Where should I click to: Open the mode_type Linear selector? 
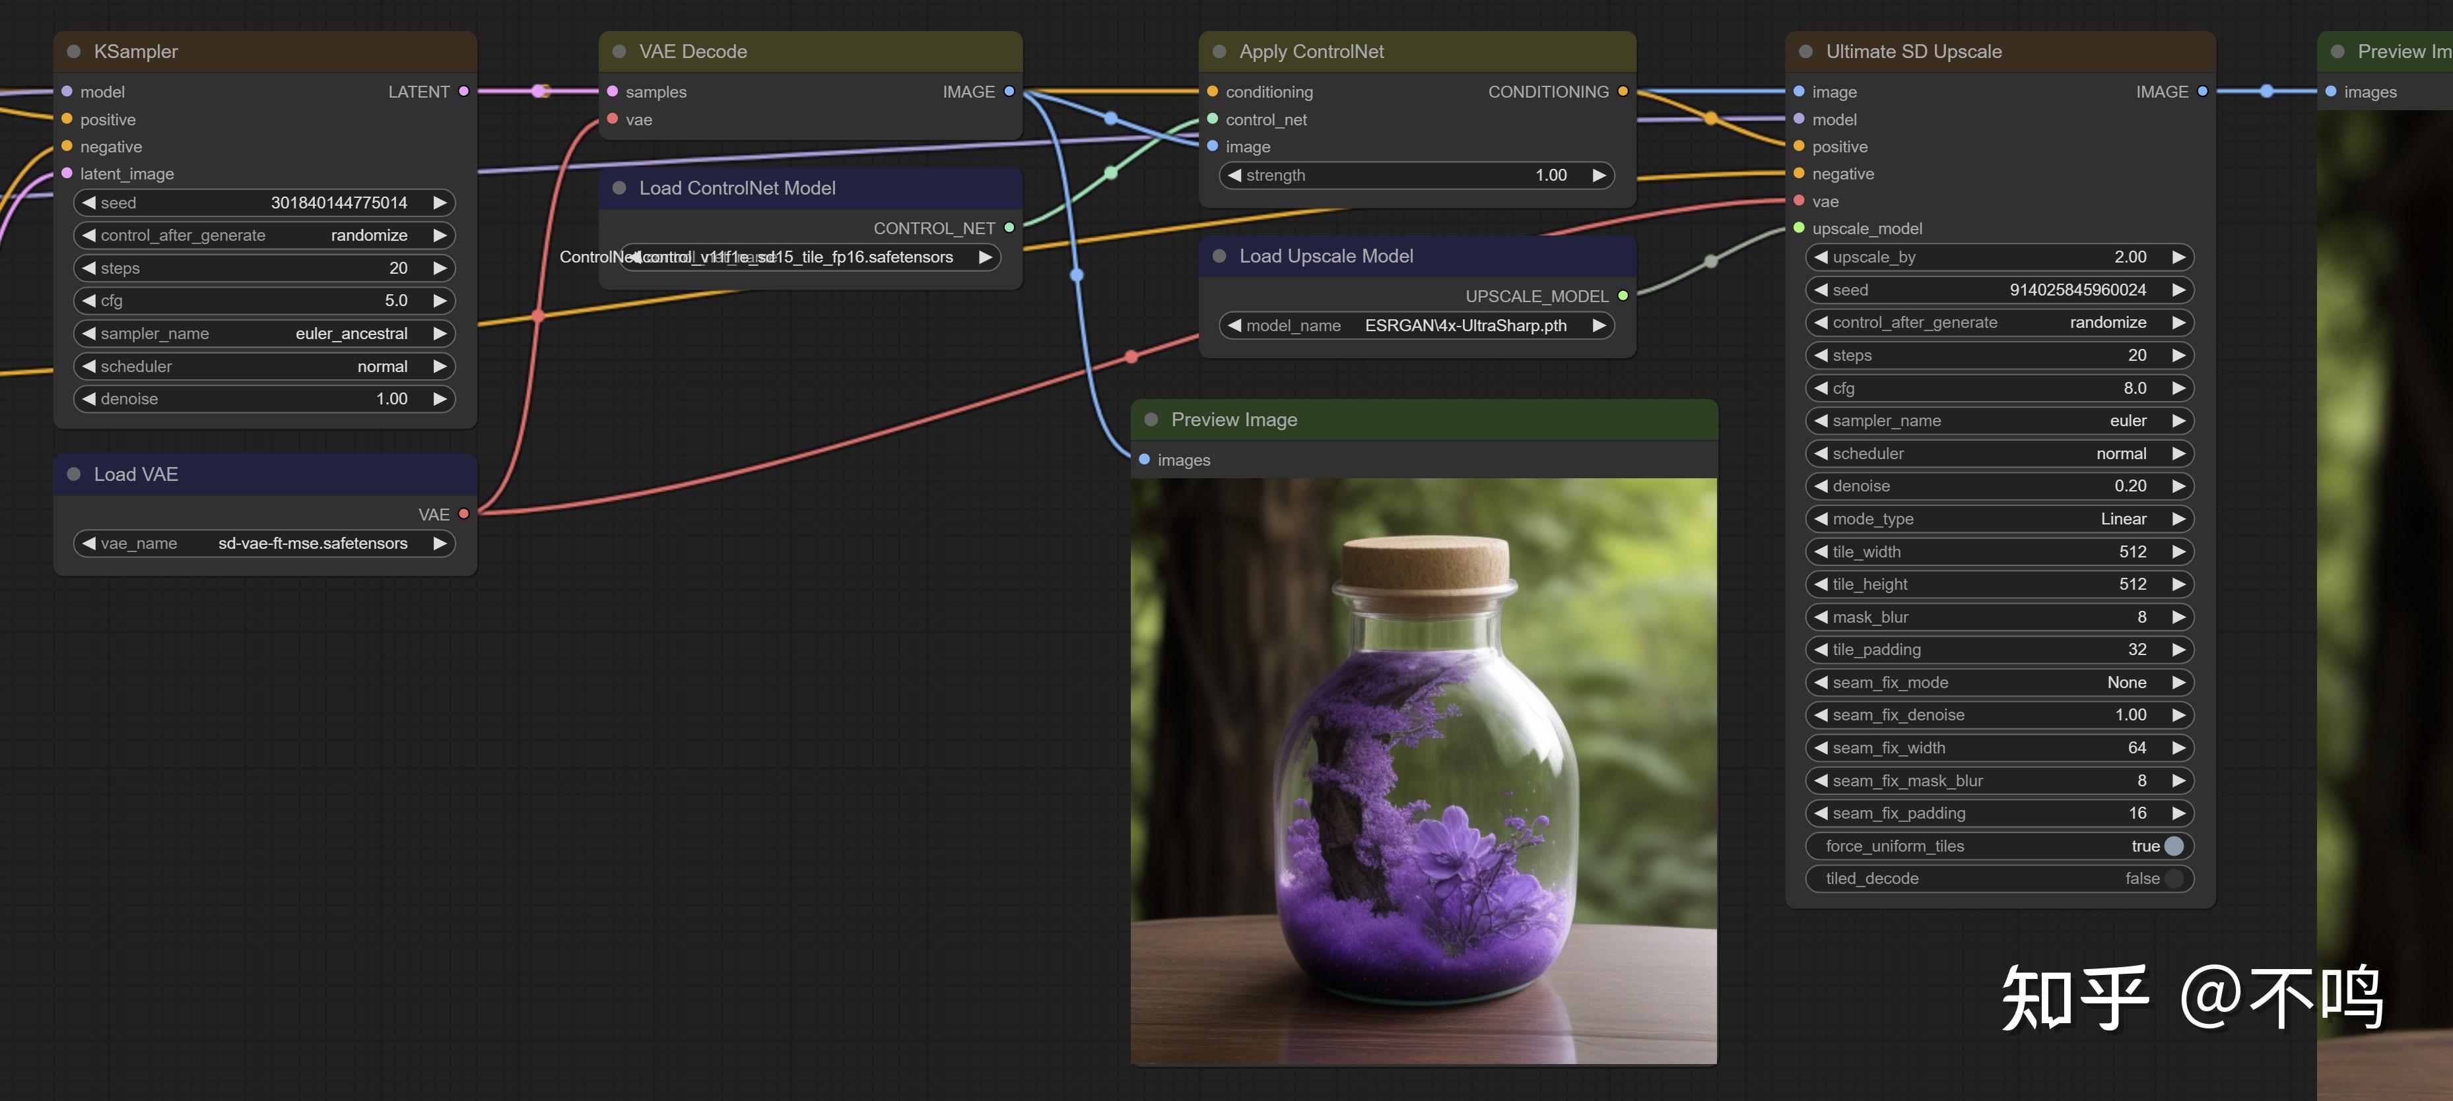(x=1998, y=519)
